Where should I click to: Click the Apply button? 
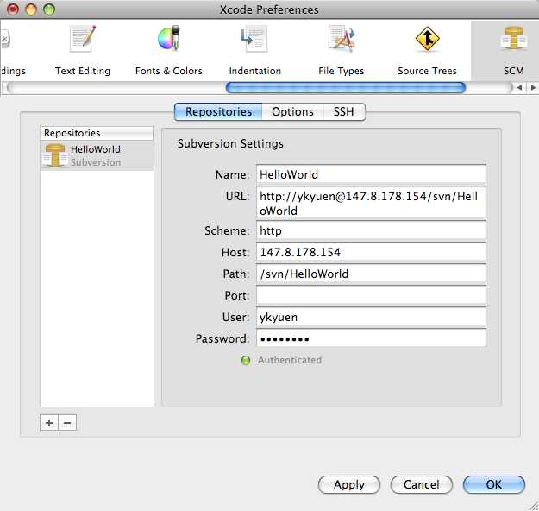[x=348, y=484]
